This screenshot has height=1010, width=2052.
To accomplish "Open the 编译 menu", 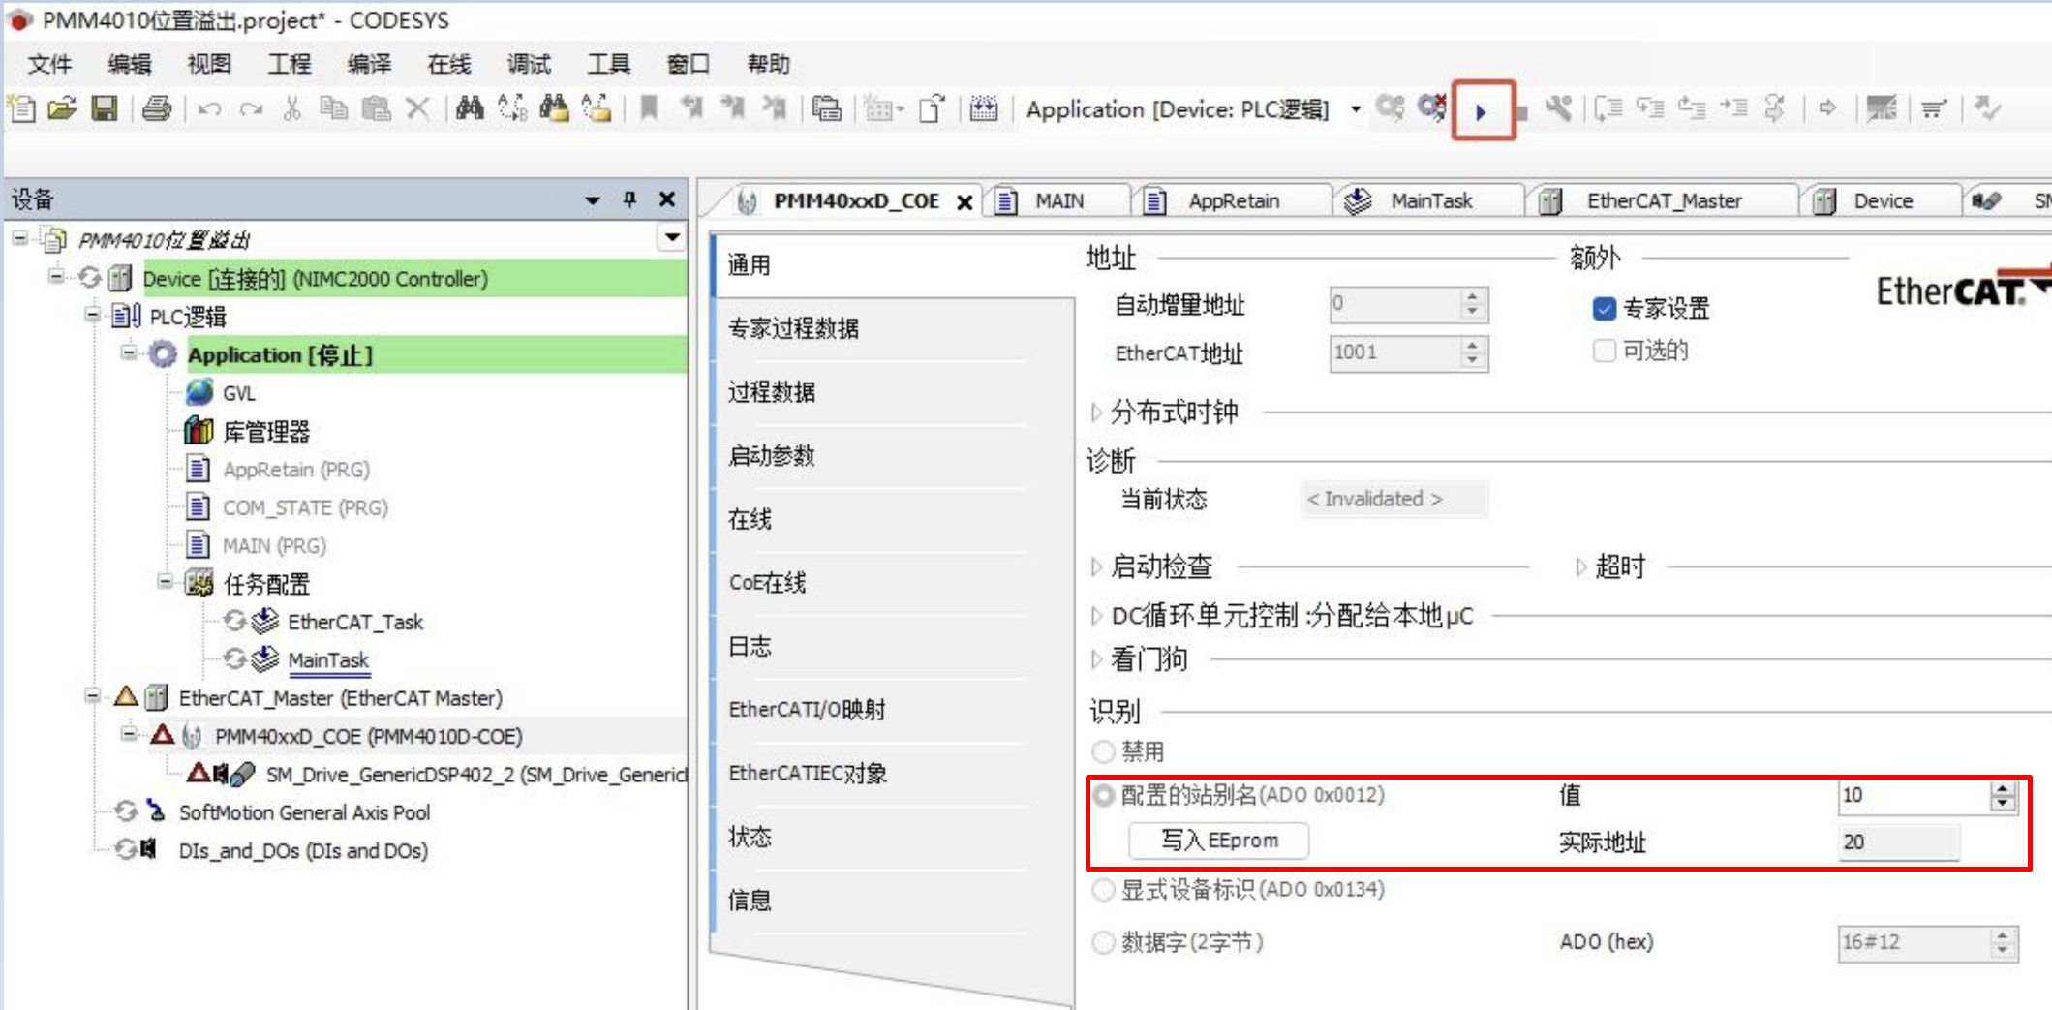I will tap(369, 65).
